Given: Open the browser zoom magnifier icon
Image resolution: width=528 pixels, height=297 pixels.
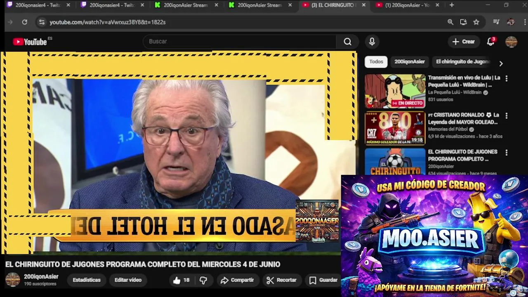Looking at the screenshot, I should [450, 22].
